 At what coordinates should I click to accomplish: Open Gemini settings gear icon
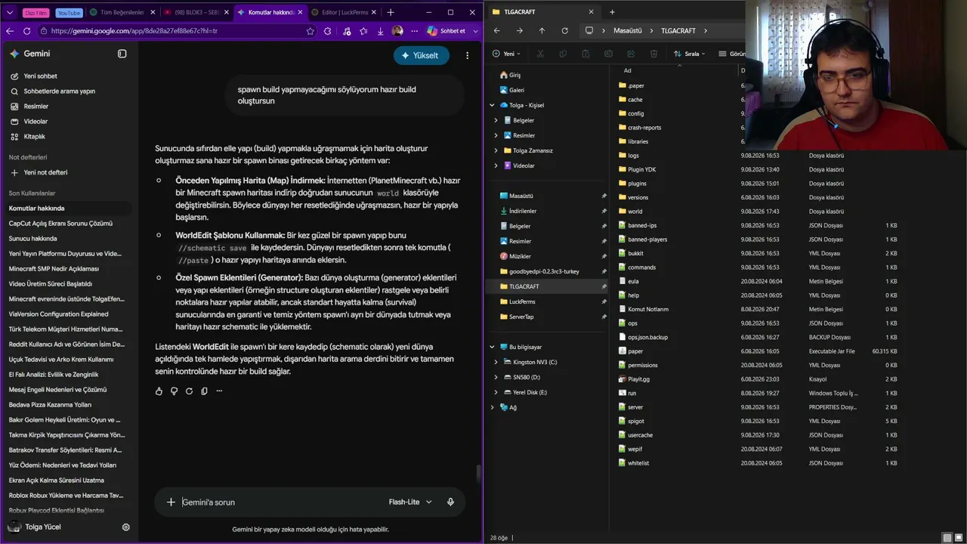pyautogui.click(x=126, y=527)
